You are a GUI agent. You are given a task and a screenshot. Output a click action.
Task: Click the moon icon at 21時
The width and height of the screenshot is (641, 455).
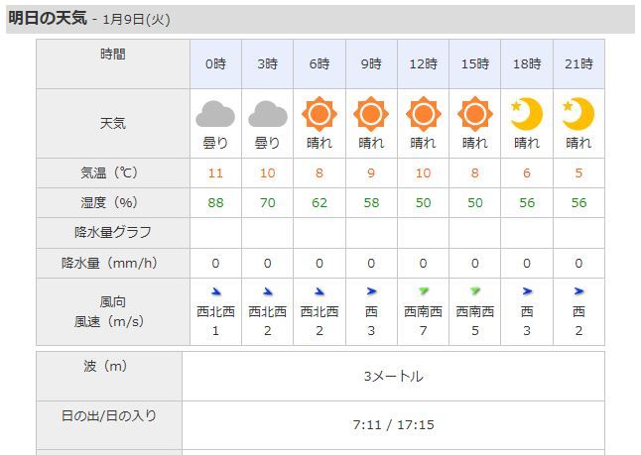[x=577, y=114]
